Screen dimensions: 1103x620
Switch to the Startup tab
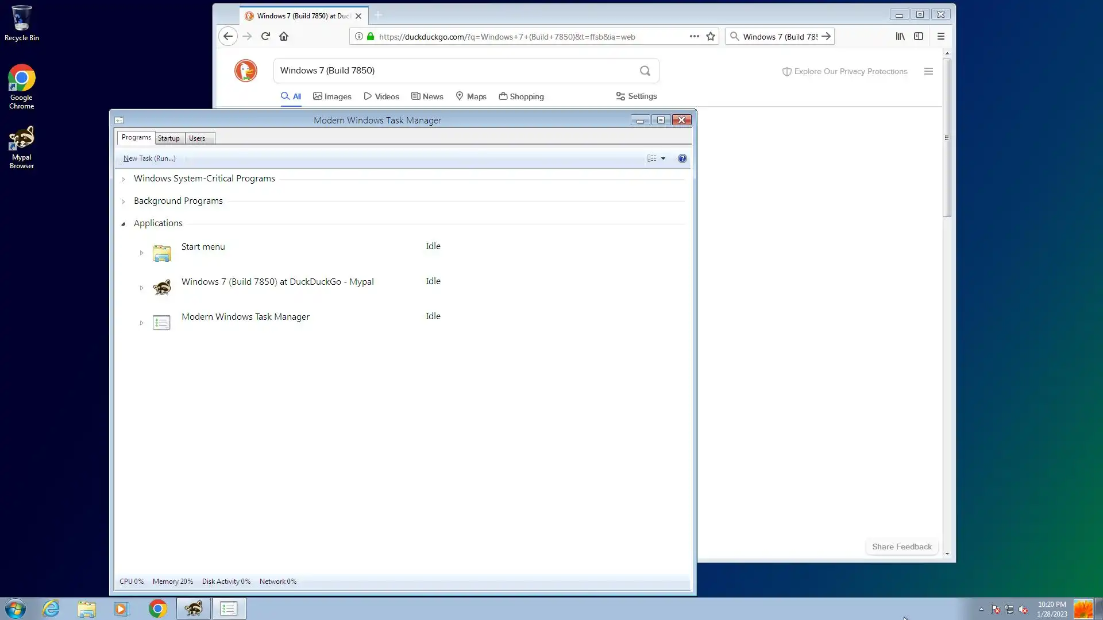(169, 138)
